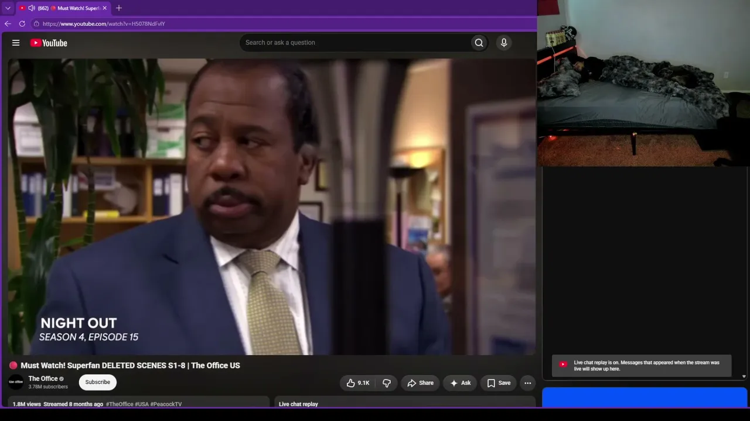Select the browser tab titled Must Watch
The image size is (750, 421).
[x=63, y=8]
